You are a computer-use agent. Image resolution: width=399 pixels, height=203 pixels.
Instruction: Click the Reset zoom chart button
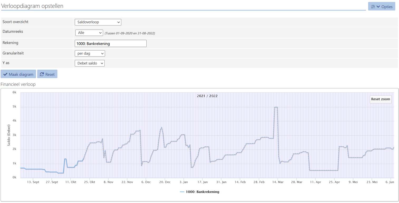(x=381, y=99)
